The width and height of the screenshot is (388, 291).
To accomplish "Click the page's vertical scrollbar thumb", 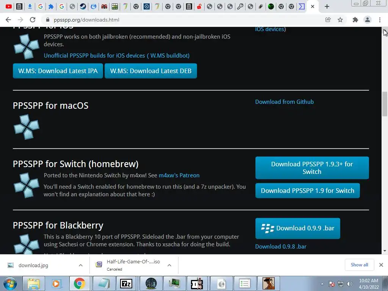I will 385,104.
